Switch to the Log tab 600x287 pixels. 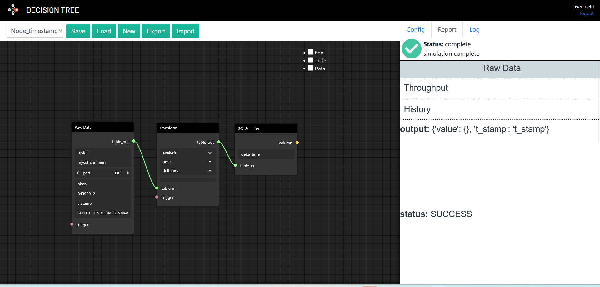474,29
